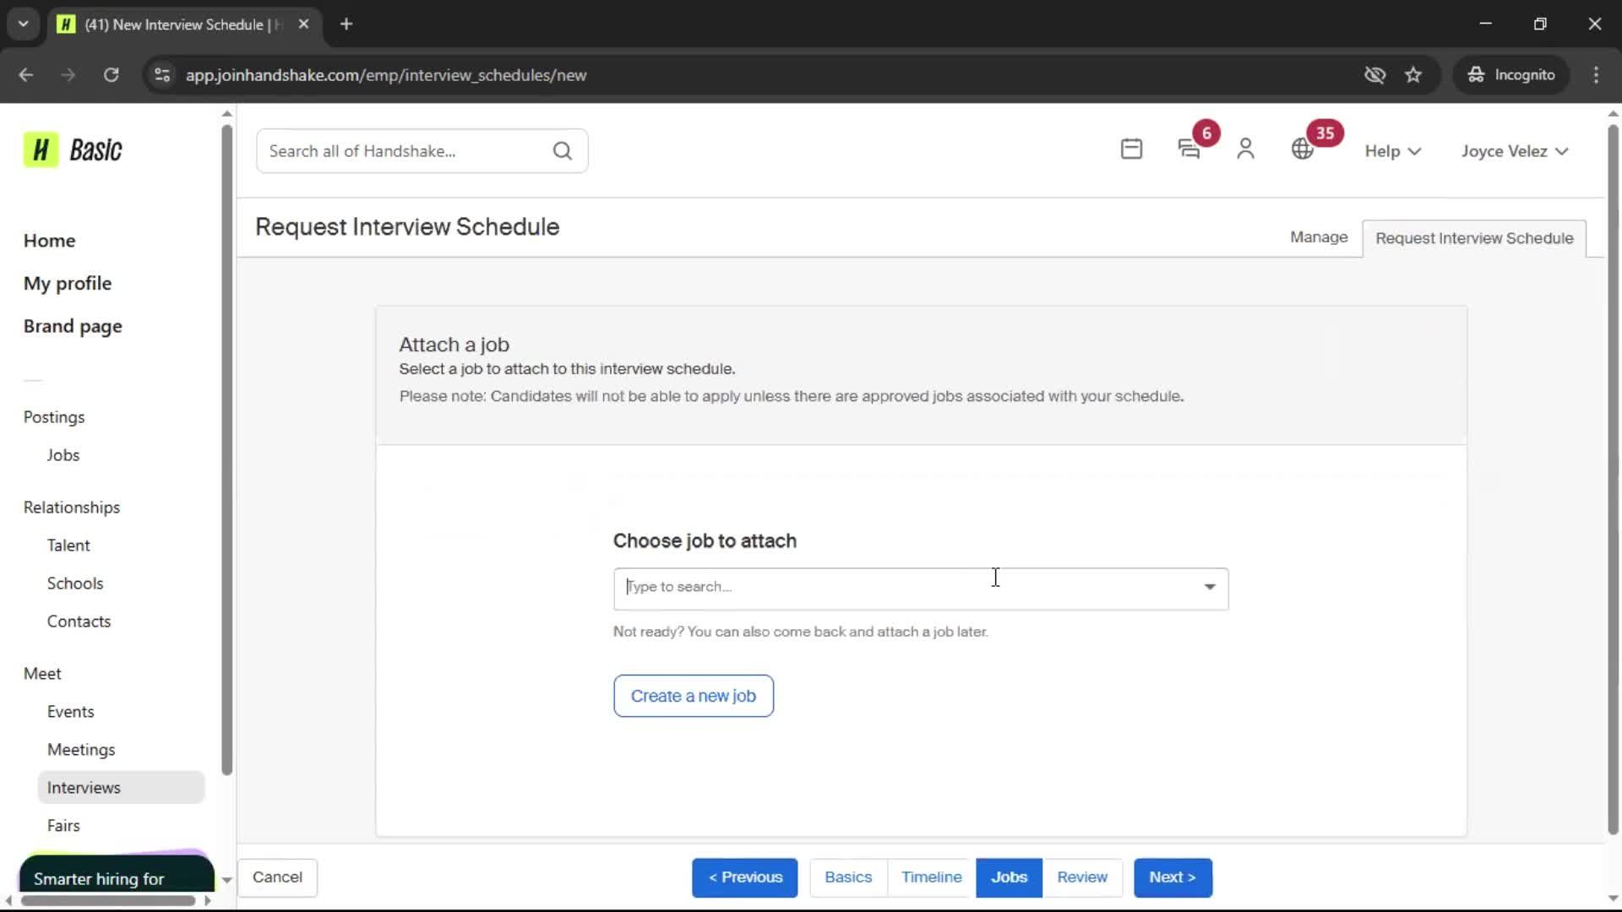Open Chrome three-dot menu
Viewport: 1622px width, 912px height.
pos(1596,75)
